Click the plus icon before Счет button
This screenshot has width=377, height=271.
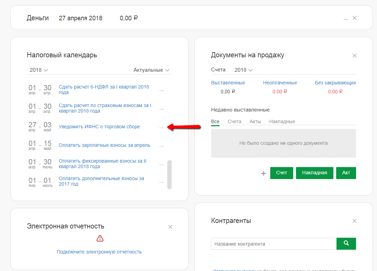(x=264, y=174)
